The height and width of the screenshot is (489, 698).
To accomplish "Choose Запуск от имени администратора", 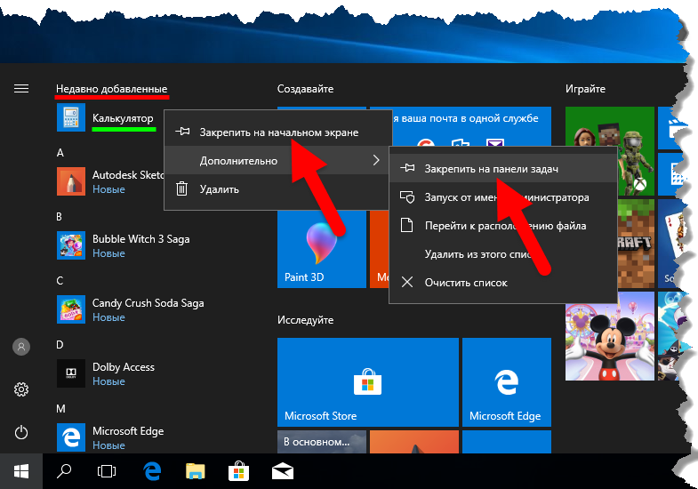I will tap(503, 197).
